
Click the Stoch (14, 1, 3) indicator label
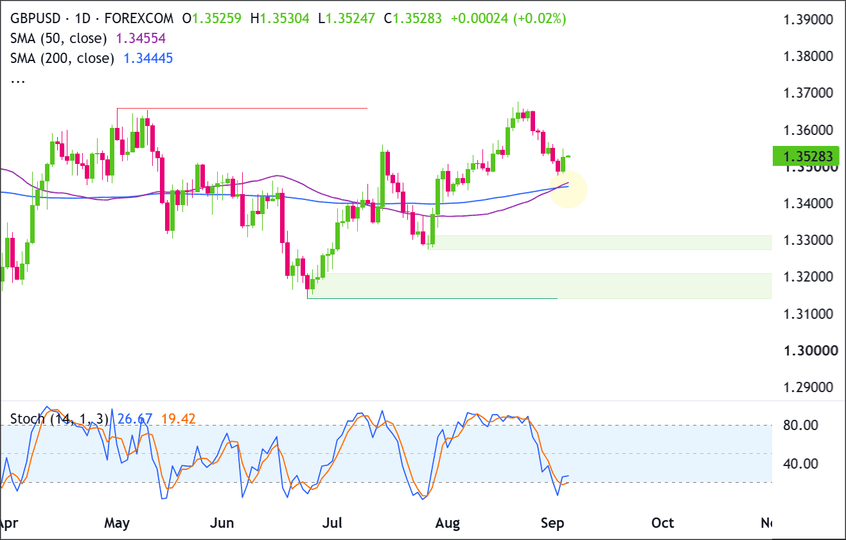click(x=59, y=419)
